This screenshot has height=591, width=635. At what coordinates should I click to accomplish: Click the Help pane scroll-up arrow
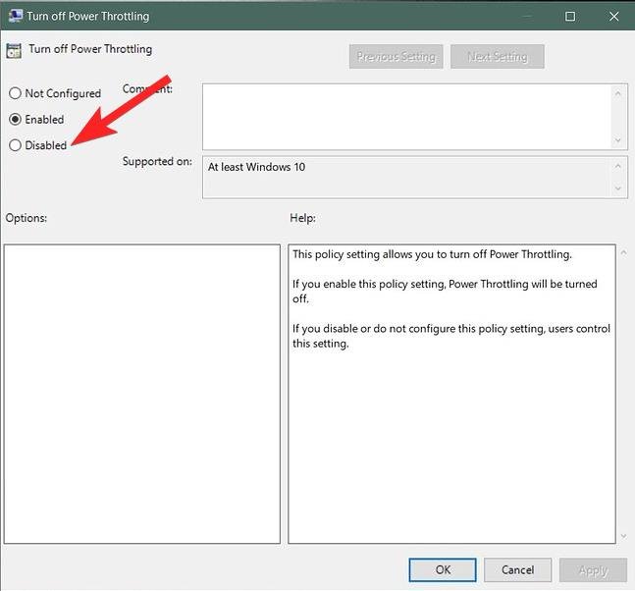(x=624, y=252)
